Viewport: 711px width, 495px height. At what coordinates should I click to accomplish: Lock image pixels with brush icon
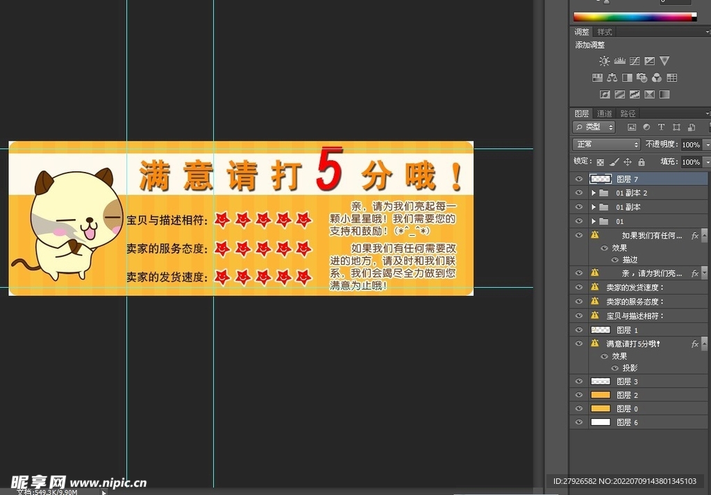[614, 162]
